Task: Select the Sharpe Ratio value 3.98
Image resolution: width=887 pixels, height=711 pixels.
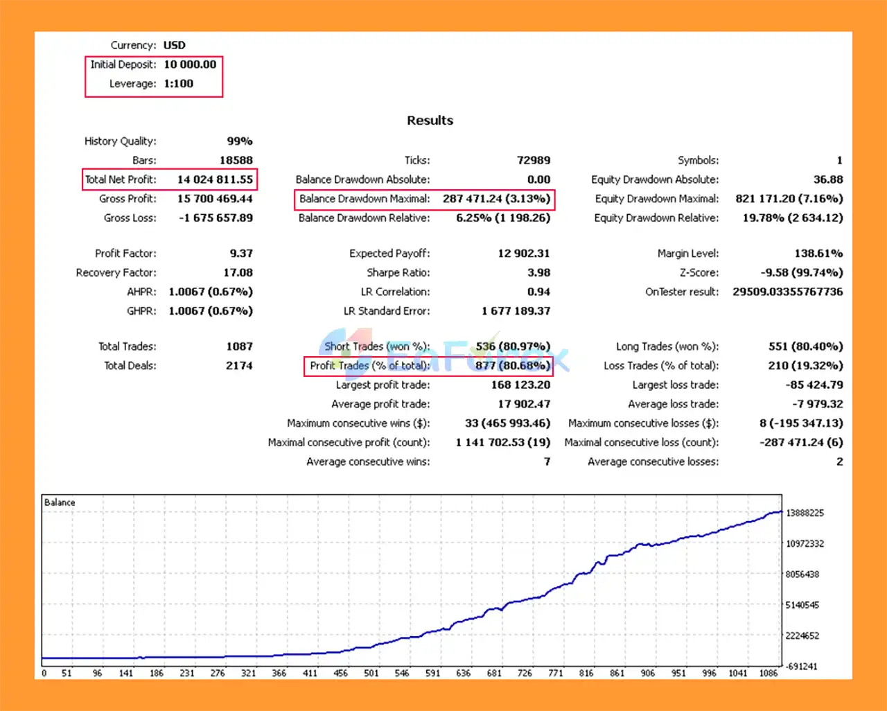Action: (538, 273)
